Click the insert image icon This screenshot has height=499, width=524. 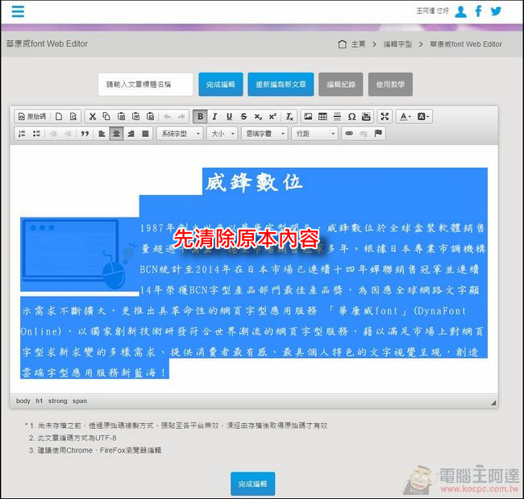[x=308, y=116]
